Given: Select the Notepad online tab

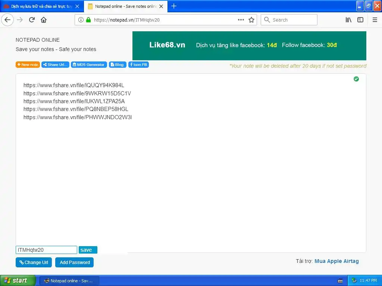Looking at the screenshot, I should 125,6.
